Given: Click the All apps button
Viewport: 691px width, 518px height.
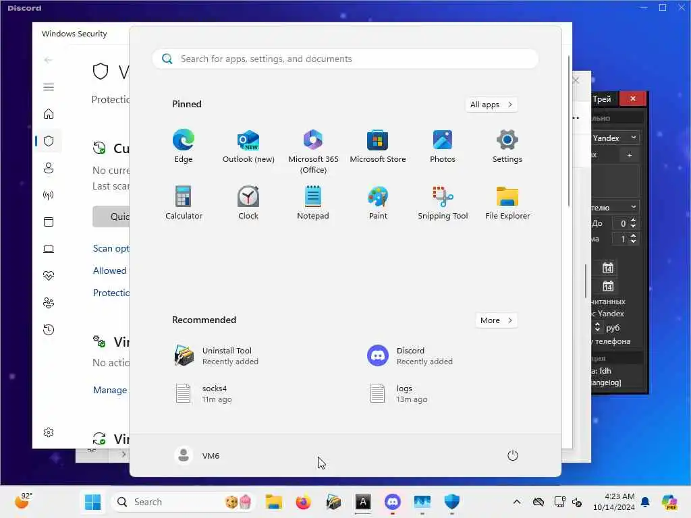Looking at the screenshot, I should click(x=491, y=105).
